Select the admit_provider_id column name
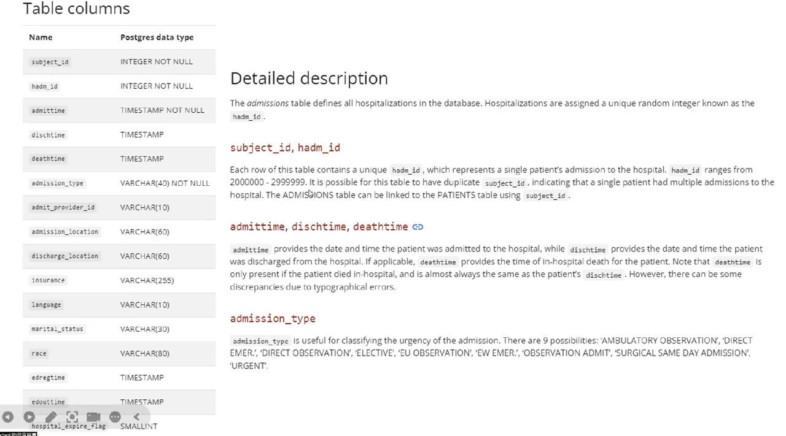This screenshot has height=436, width=786. pyautogui.click(x=63, y=207)
